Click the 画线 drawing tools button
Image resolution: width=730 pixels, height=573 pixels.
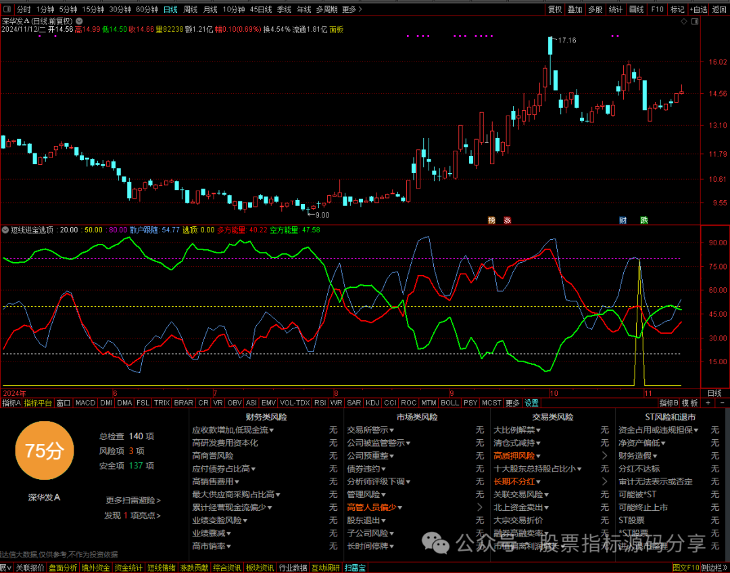click(636, 9)
